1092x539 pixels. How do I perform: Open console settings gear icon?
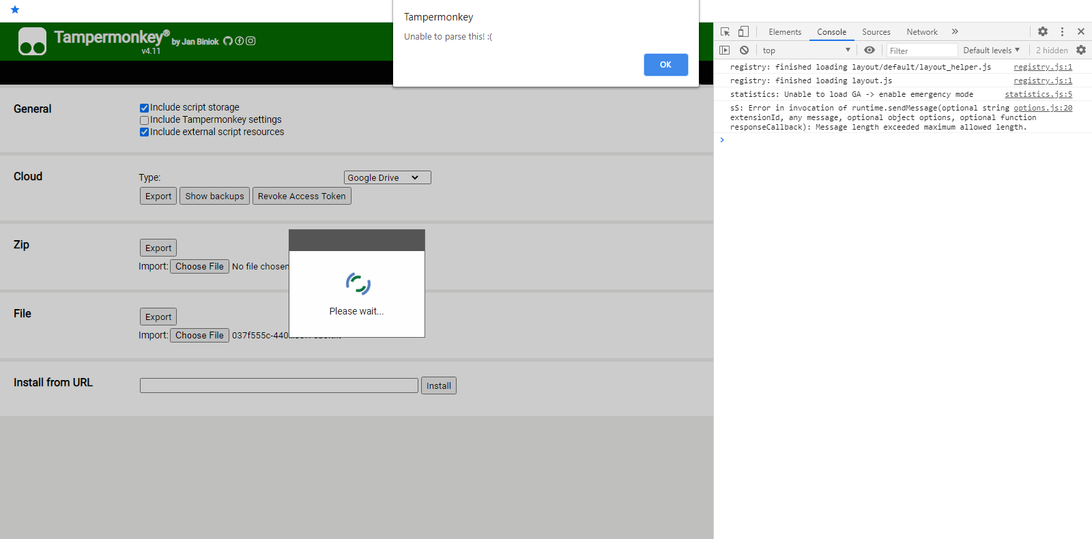click(x=1081, y=50)
